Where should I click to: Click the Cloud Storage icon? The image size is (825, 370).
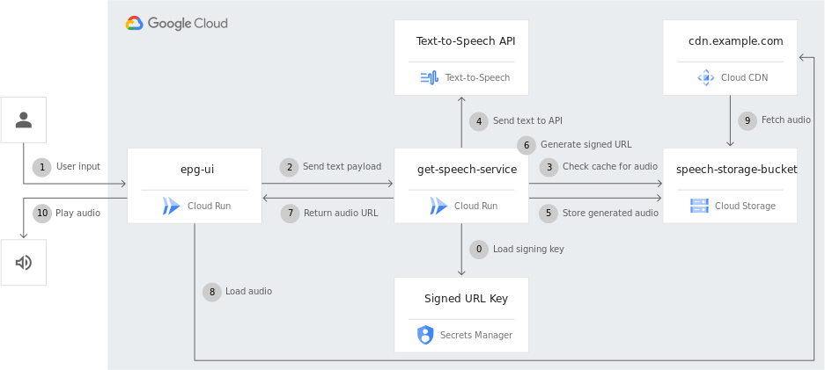coord(699,207)
